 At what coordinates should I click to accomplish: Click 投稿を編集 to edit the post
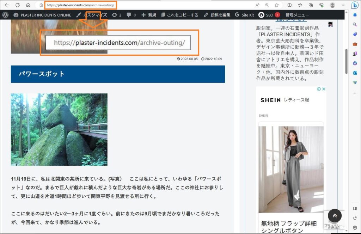point(217,15)
